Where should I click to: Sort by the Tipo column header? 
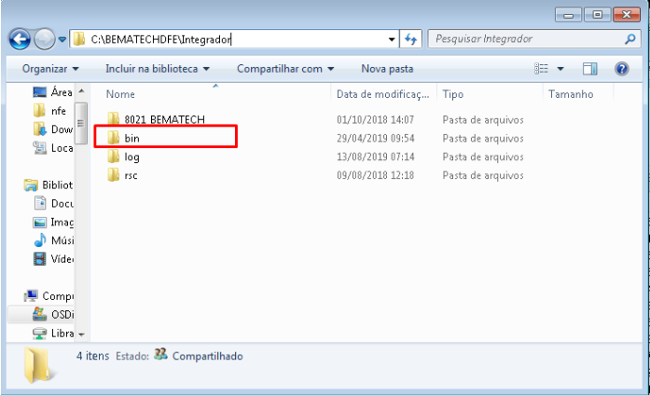pyautogui.click(x=452, y=94)
